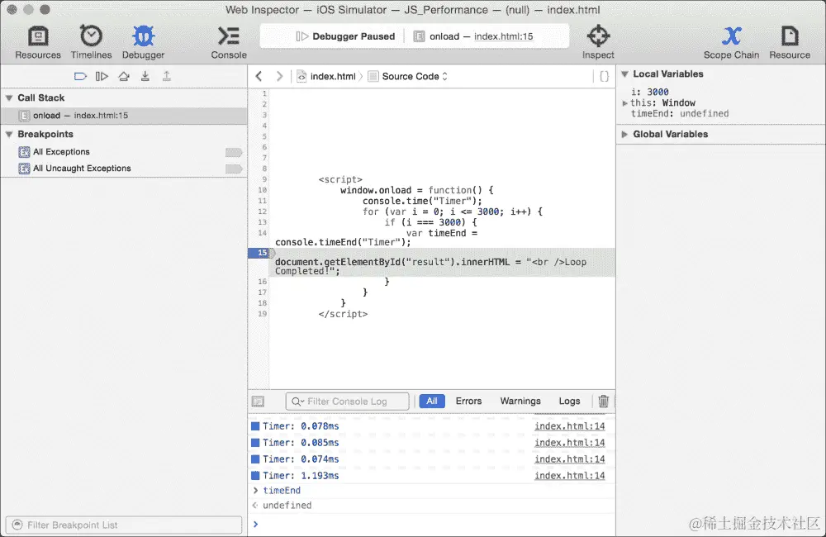Click the Filter Console Log field
The height and width of the screenshot is (537, 826).
[x=347, y=401]
